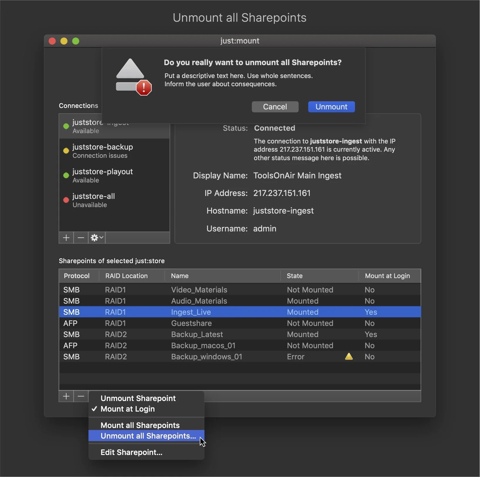Select juststore-all connection

pos(114,200)
